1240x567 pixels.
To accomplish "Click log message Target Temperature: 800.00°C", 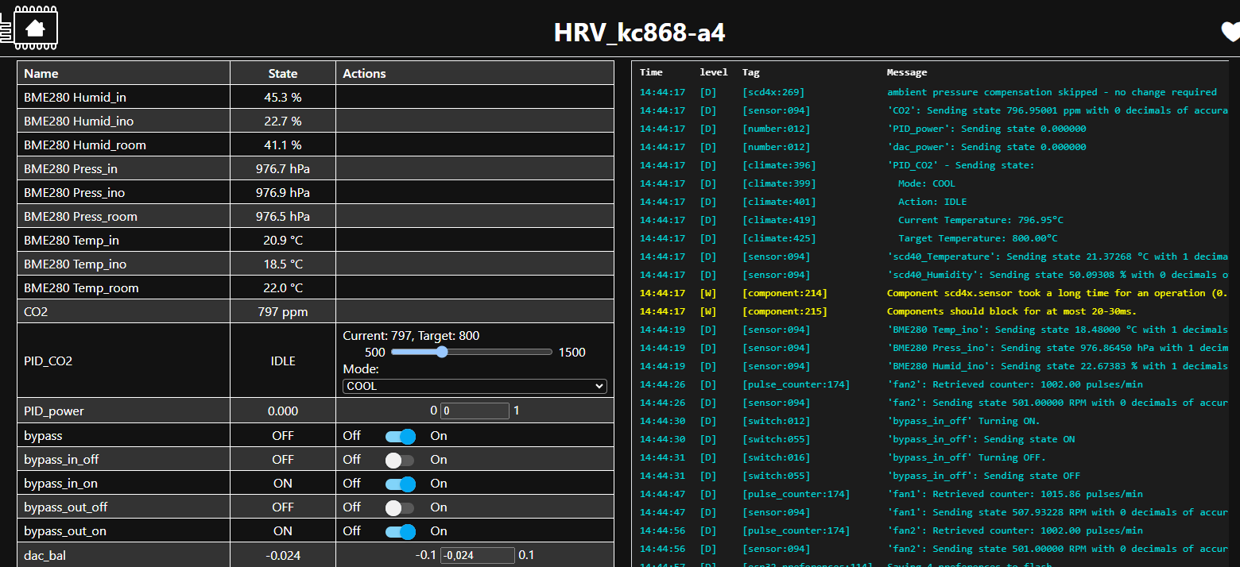I will [x=978, y=238].
